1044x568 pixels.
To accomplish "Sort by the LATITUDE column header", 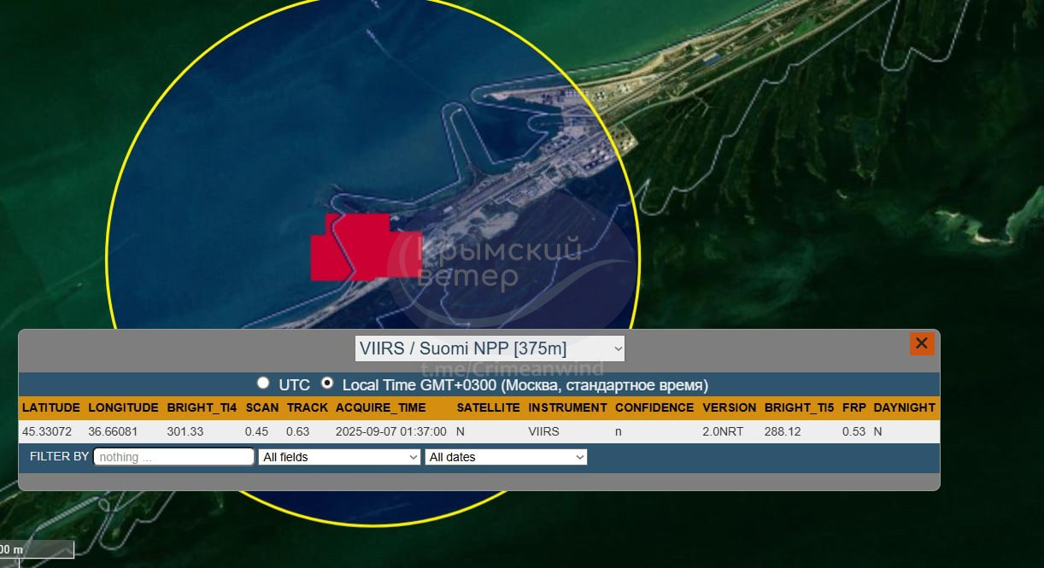I will click(51, 407).
